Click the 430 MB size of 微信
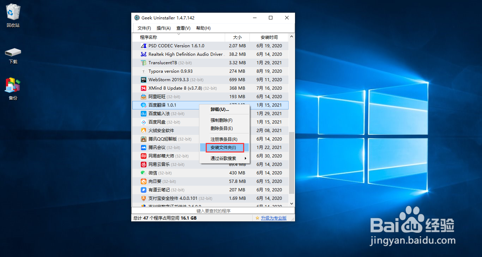The image size is (482, 257). pos(237,173)
